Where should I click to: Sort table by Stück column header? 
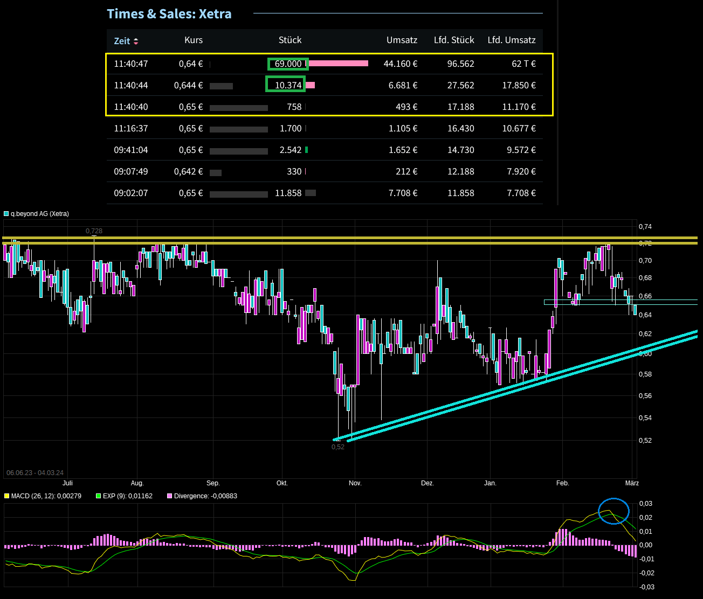[x=290, y=40]
